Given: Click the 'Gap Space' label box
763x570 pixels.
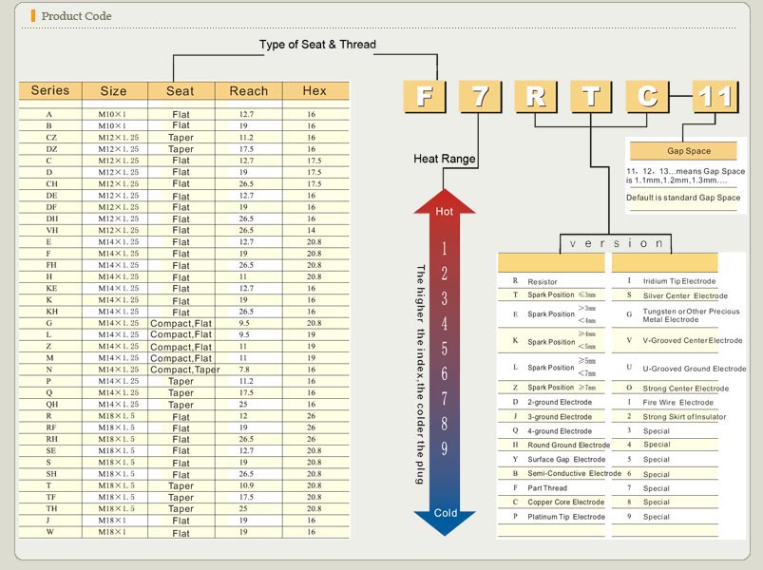Looking at the screenshot, I should click(x=683, y=151).
